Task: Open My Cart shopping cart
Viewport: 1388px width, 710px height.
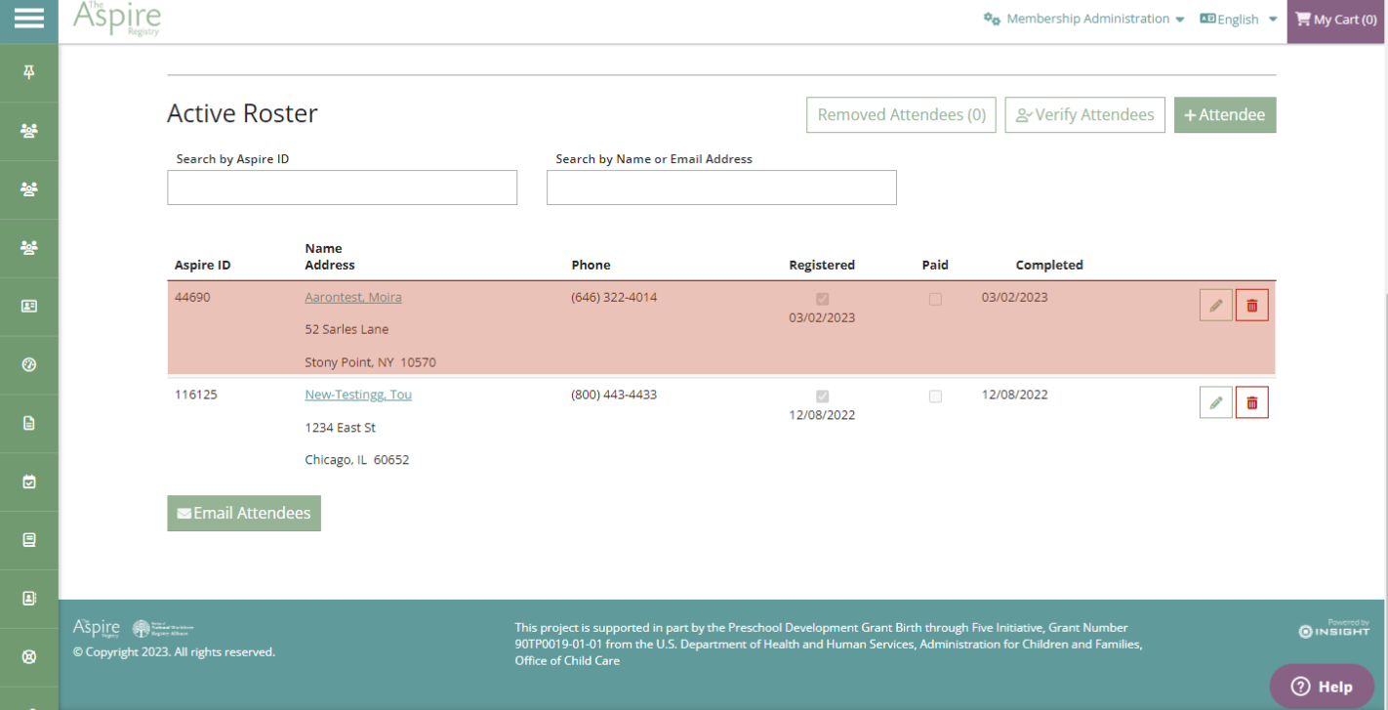Action: tap(1335, 20)
